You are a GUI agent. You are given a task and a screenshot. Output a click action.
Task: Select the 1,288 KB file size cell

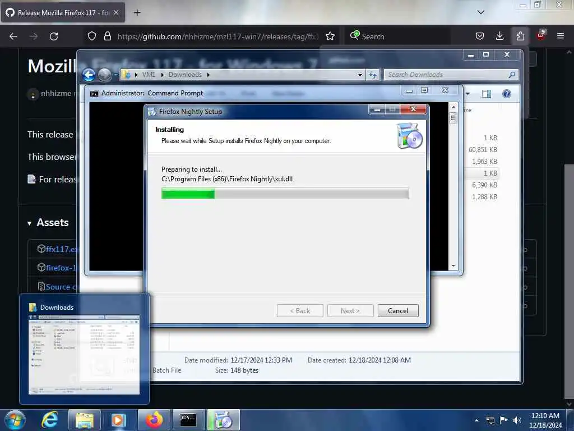484,197
